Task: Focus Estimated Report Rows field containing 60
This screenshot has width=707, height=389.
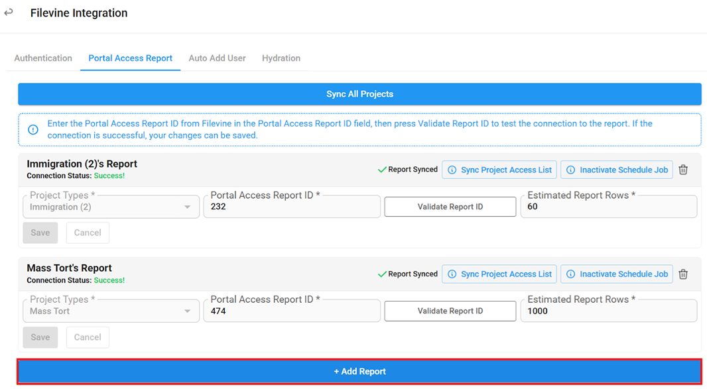Action: click(609, 207)
